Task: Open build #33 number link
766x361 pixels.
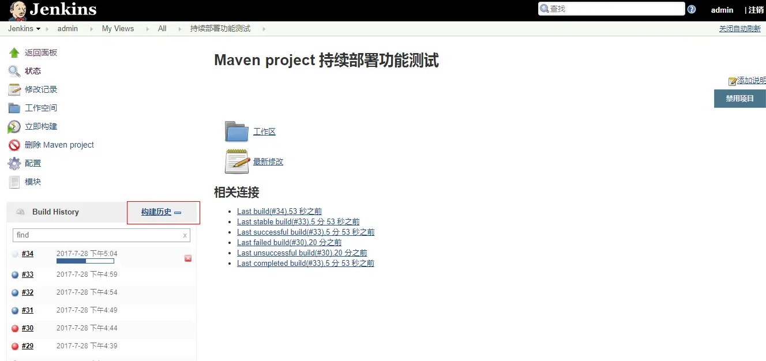Action: click(28, 274)
